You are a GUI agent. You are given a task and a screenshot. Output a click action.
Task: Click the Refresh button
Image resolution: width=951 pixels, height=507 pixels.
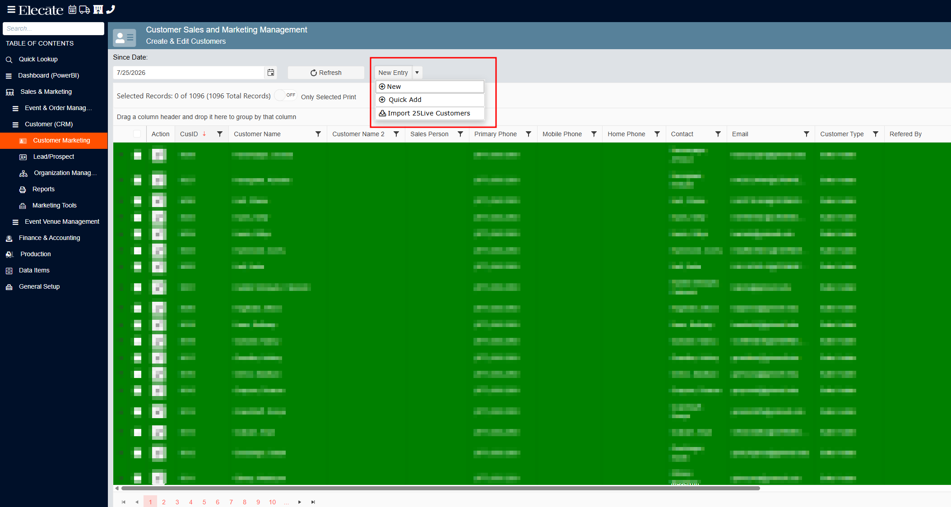click(x=326, y=73)
